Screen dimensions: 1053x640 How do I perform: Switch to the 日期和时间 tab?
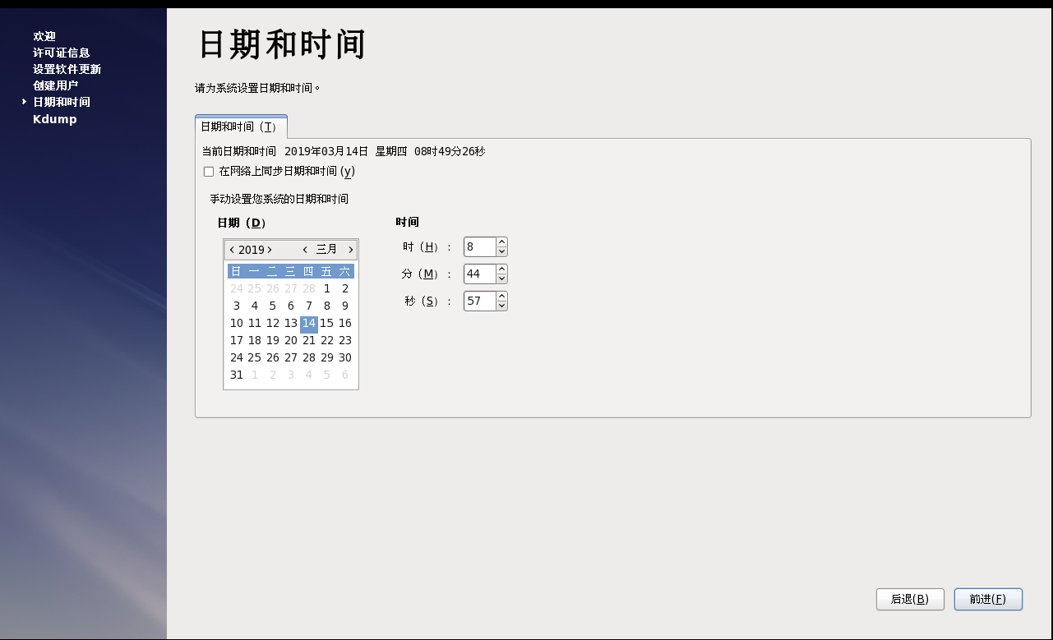[x=241, y=127]
